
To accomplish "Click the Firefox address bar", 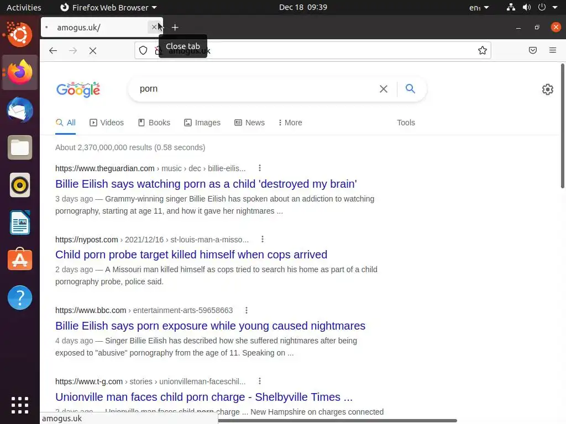I will 312,50.
